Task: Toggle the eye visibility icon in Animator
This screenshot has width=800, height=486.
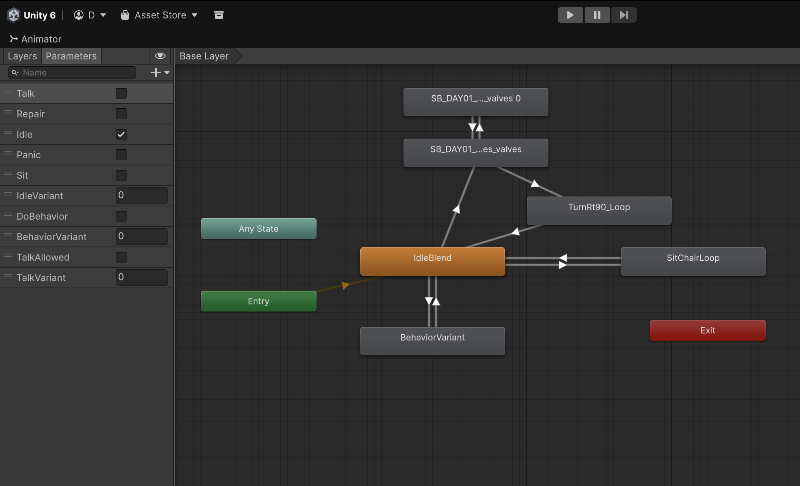Action: 160,56
